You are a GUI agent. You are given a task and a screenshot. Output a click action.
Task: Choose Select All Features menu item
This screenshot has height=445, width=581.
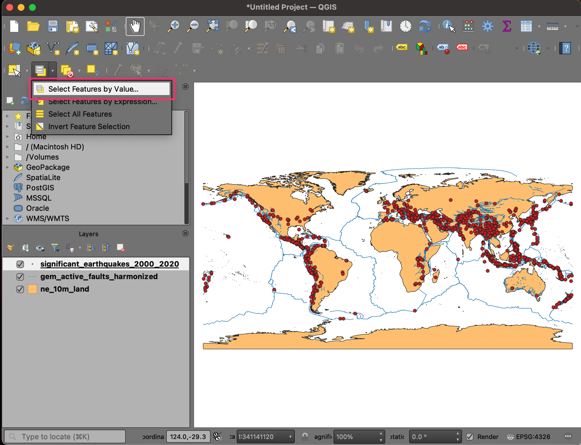point(101,114)
